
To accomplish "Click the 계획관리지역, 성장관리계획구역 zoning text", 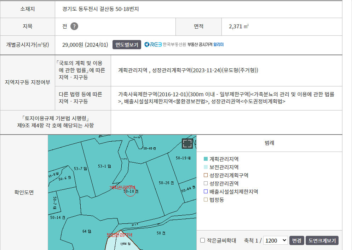I will [x=188, y=70].
